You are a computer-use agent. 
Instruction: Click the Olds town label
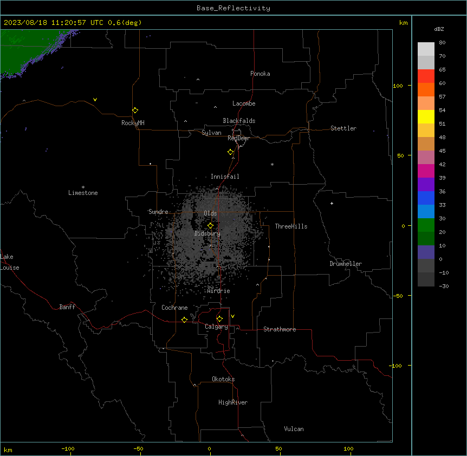point(210,213)
